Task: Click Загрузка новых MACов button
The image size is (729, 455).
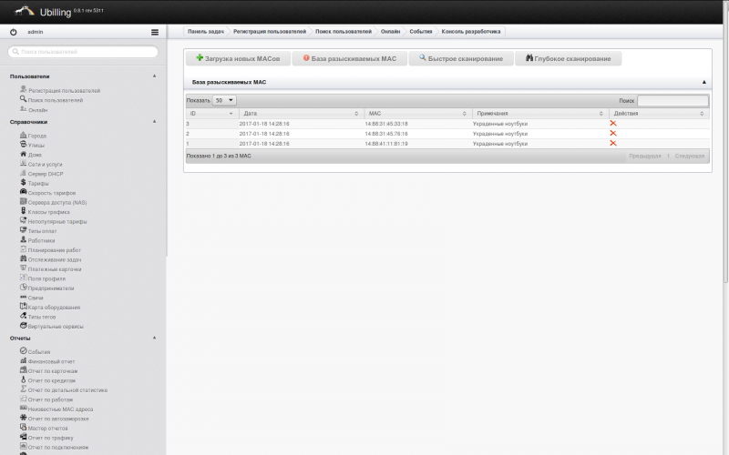Action: tap(238, 58)
